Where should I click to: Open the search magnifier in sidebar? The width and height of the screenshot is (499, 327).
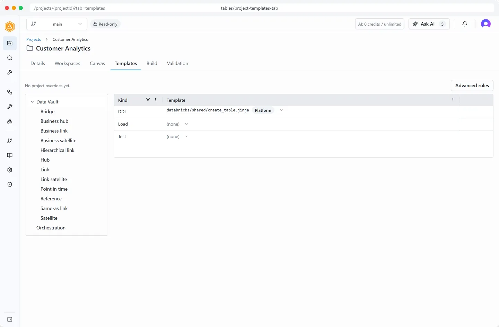(10, 58)
